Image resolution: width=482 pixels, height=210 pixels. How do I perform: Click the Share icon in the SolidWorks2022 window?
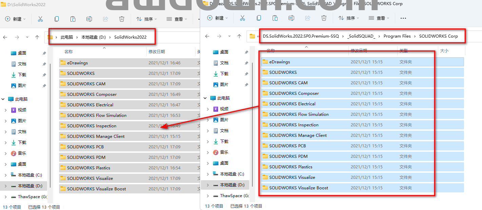[x=105, y=19]
